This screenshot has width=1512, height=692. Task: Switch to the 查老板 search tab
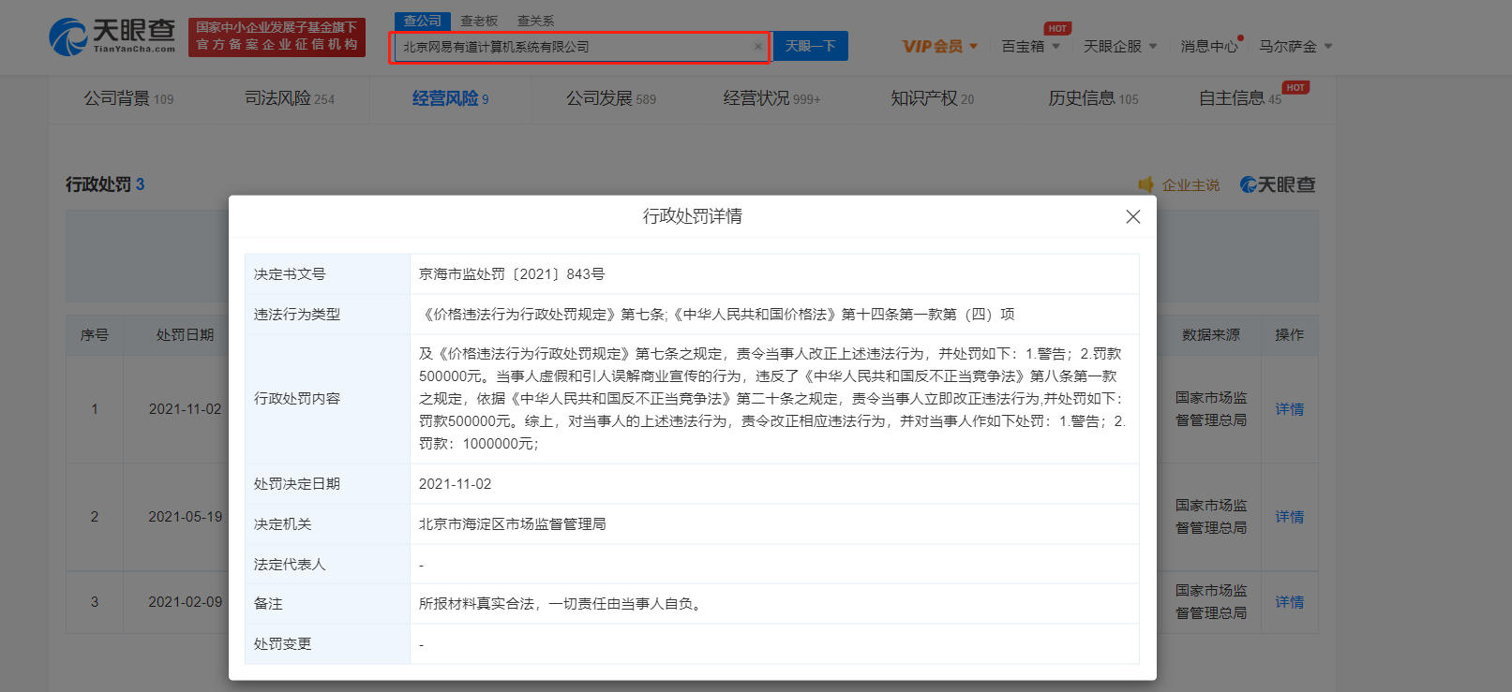[479, 21]
